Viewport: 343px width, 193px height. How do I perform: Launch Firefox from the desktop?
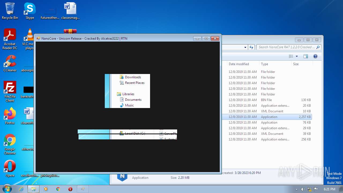pyautogui.click(x=10, y=116)
